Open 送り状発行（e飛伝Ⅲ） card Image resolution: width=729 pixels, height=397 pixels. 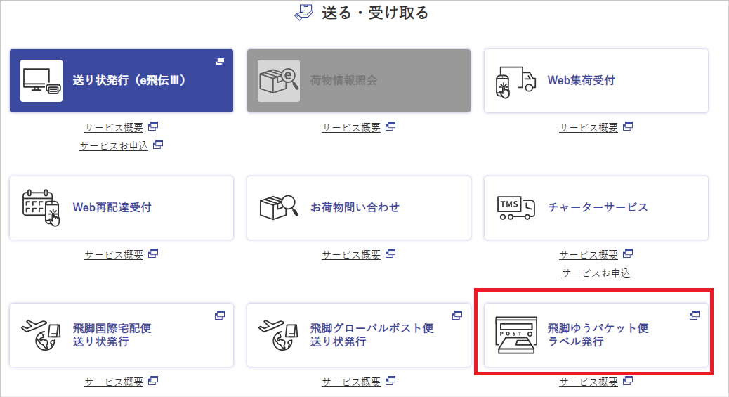[x=121, y=81]
